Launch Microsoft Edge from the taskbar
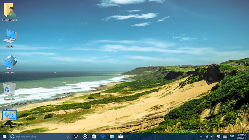249x140 pixels. (x=103, y=136)
